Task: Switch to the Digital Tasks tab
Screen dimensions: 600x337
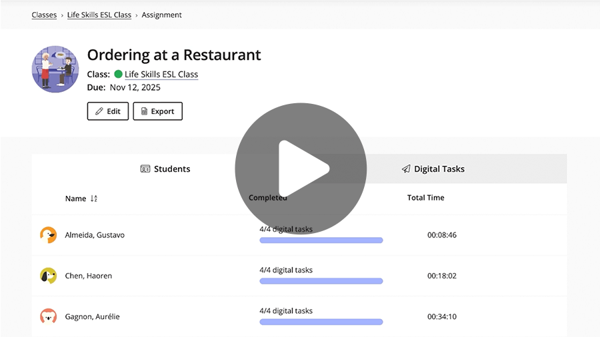Action: (x=433, y=169)
